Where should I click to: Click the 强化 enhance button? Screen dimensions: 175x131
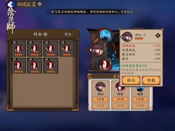coord(131,80)
